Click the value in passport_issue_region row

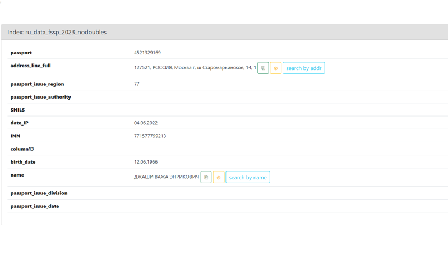(137, 84)
